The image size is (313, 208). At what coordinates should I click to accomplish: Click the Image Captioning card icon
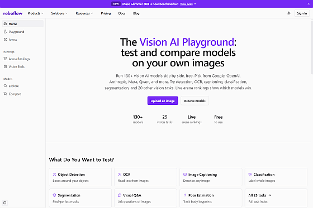[x=185, y=175]
